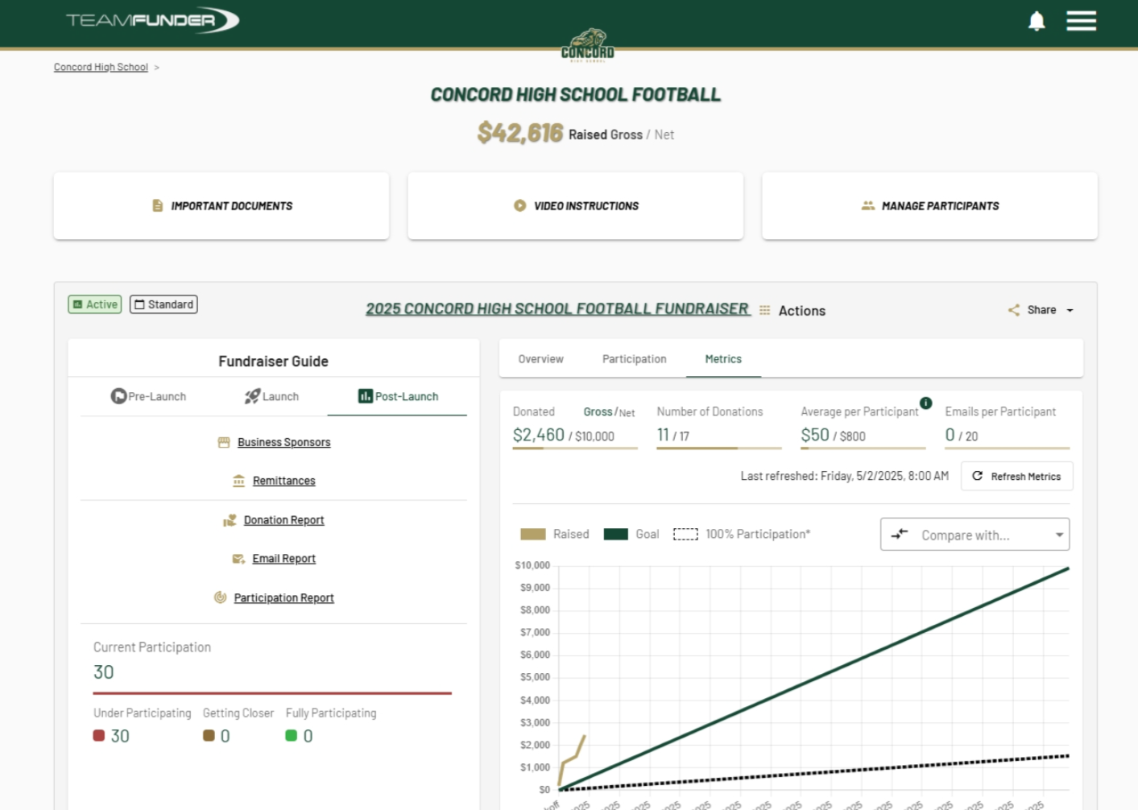The height and width of the screenshot is (810, 1138).
Task: Click the Donated progress bar
Action: click(x=575, y=448)
